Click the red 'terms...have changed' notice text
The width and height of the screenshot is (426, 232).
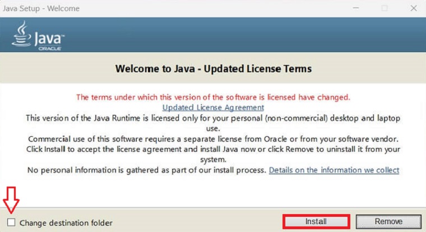coord(213,98)
